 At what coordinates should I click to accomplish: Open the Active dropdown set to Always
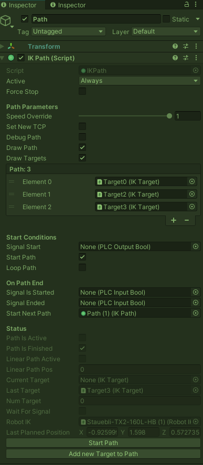140,81
